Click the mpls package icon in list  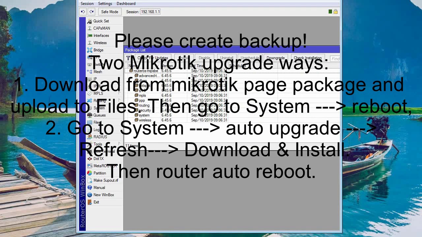(136, 95)
